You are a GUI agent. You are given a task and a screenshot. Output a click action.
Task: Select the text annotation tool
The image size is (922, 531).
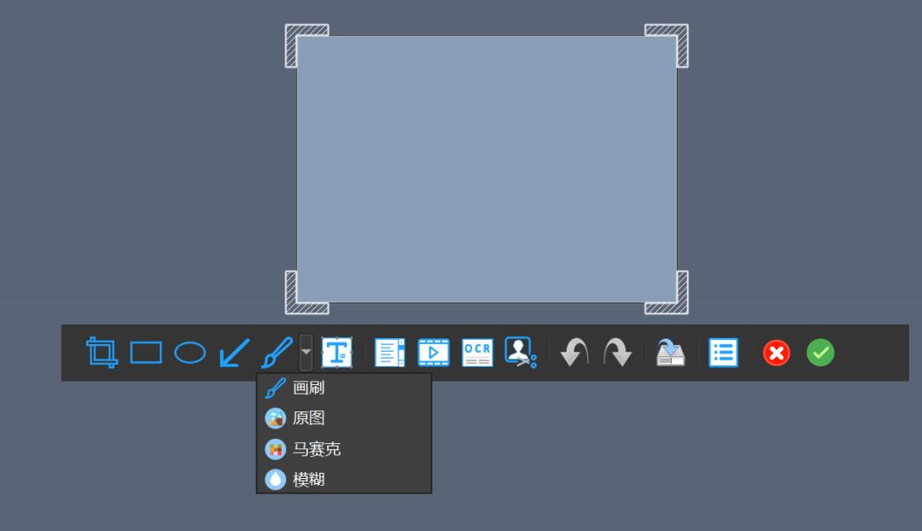(x=337, y=353)
